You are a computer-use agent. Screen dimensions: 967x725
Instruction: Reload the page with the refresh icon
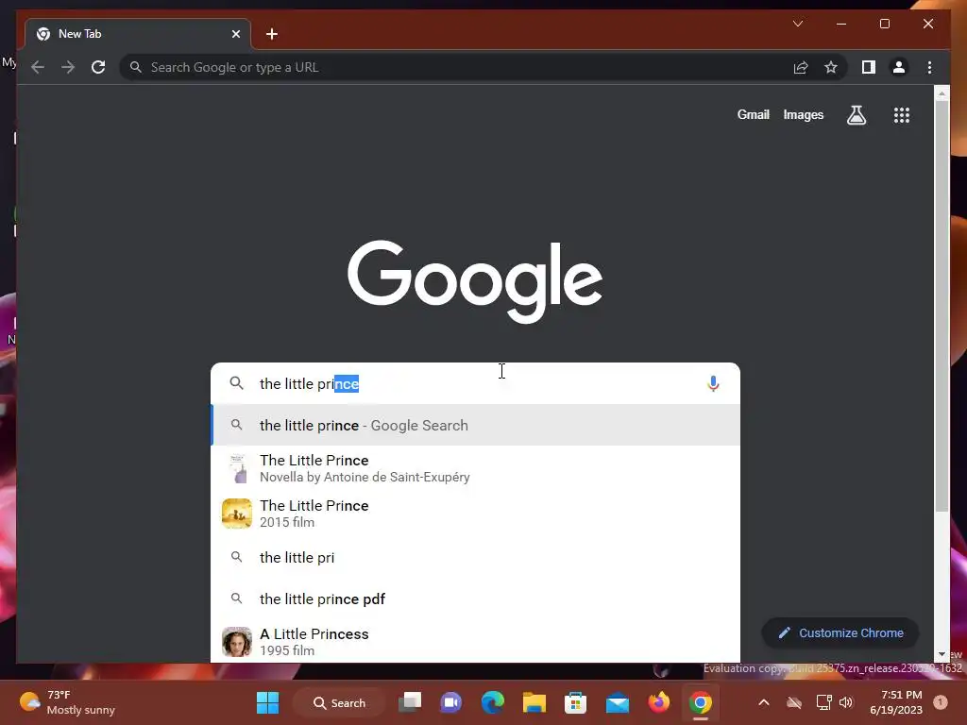[98, 67]
